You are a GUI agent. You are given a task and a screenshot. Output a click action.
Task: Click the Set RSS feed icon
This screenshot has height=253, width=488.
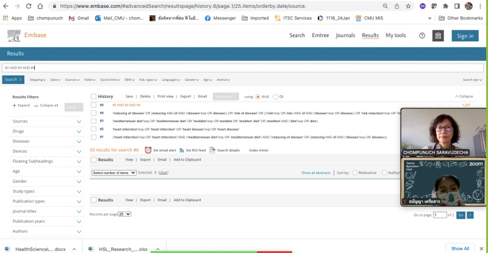[x=182, y=150]
